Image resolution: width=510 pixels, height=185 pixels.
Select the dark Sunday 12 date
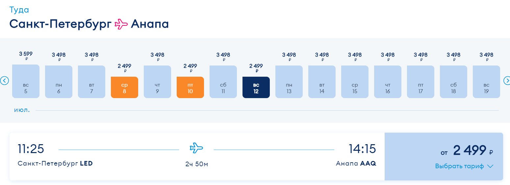[x=256, y=88]
